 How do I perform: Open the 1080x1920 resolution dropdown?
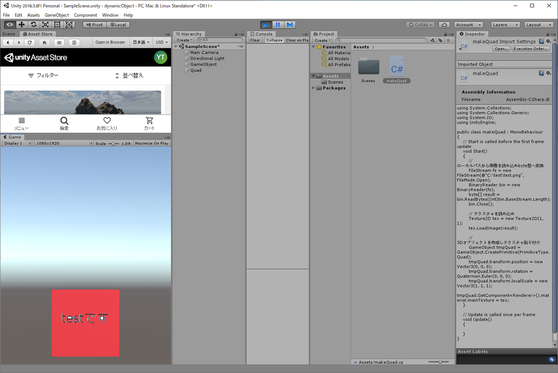64,144
